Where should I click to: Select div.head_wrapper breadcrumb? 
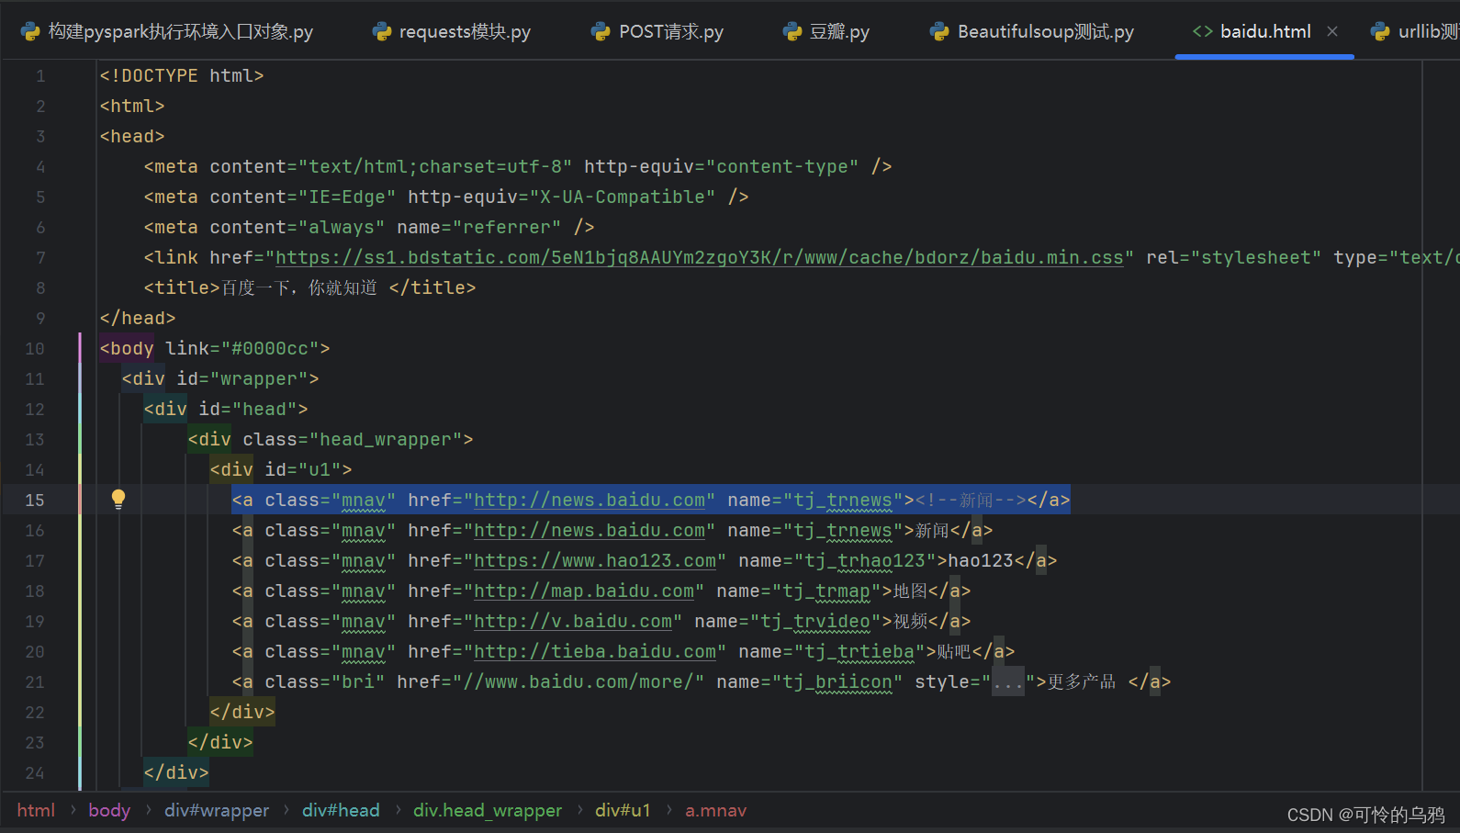coord(488,810)
